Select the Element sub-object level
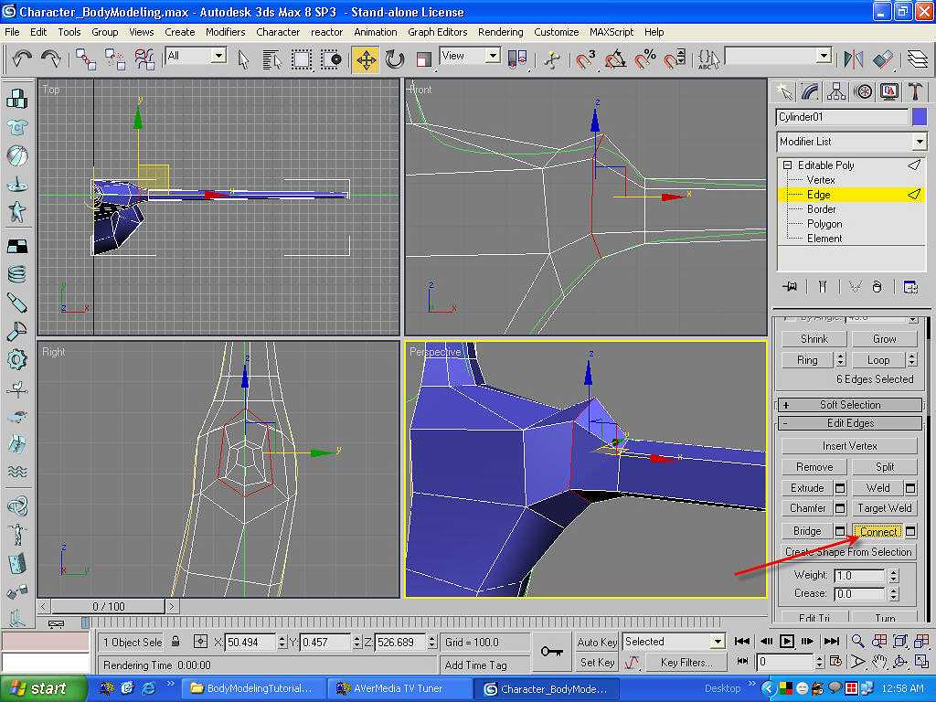 [824, 239]
